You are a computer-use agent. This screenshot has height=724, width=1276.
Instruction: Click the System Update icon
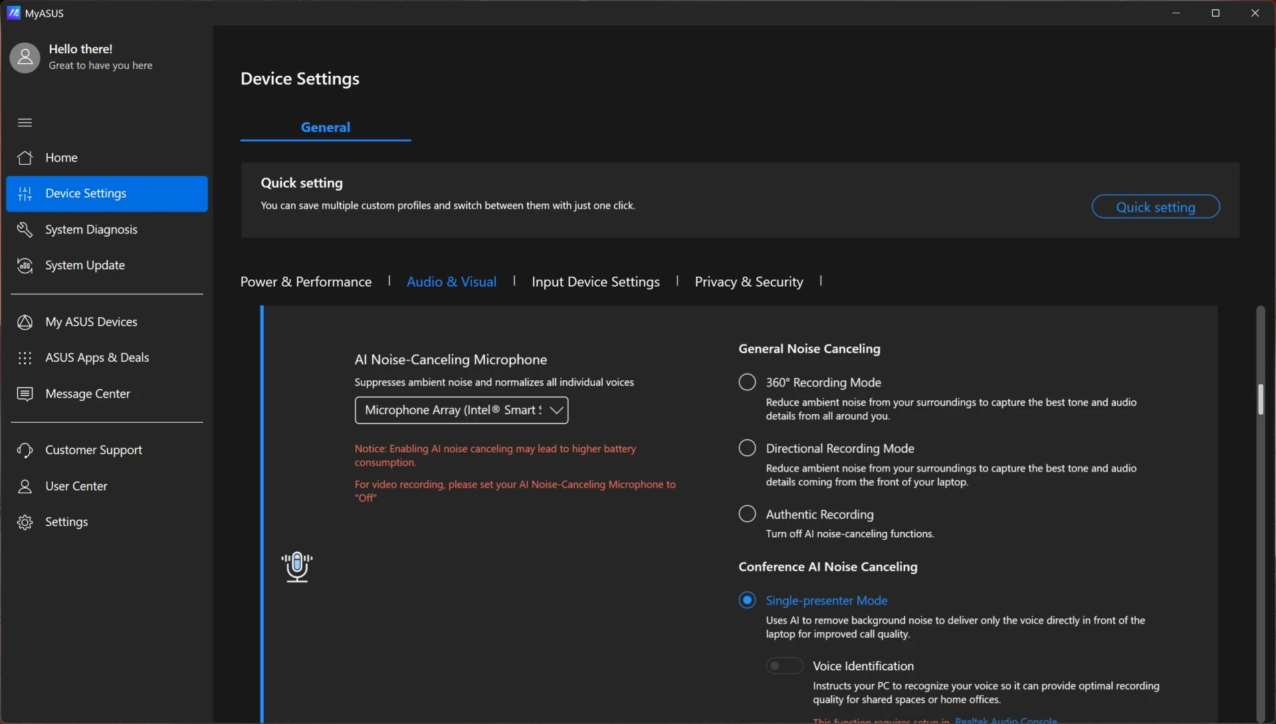[x=25, y=265]
